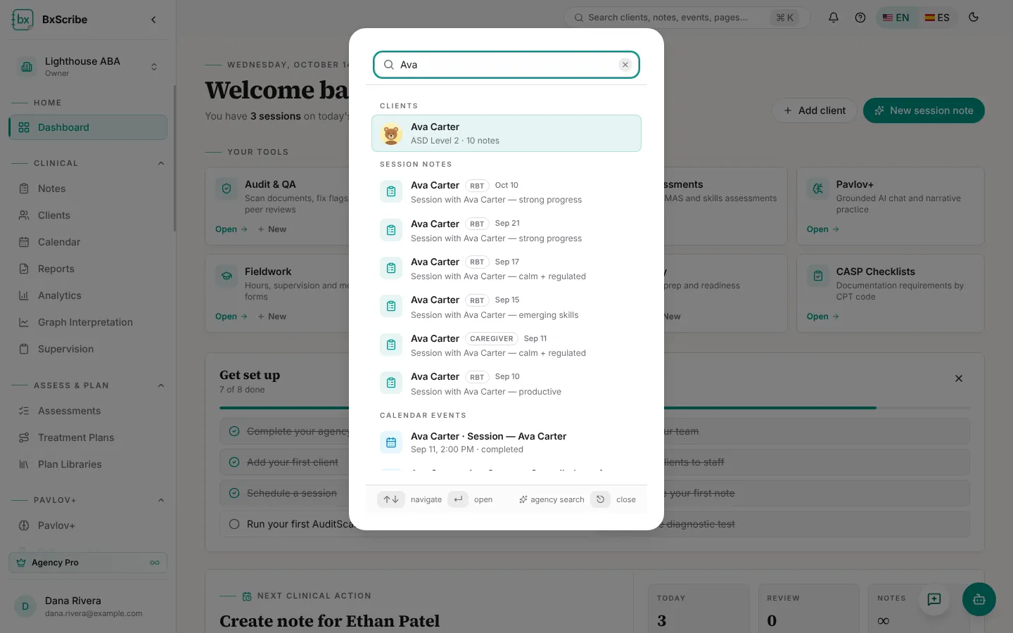This screenshot has height=633, width=1013.
Task: Go to Dashboard in the sidebar
Action: [88, 127]
